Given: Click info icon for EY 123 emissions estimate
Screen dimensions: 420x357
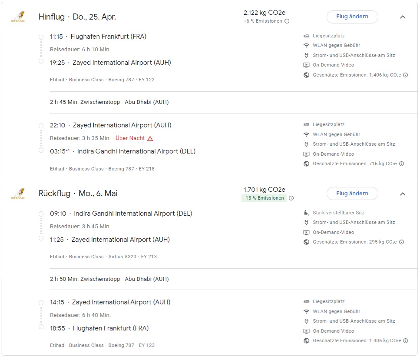Looking at the screenshot, I should (x=406, y=341).
